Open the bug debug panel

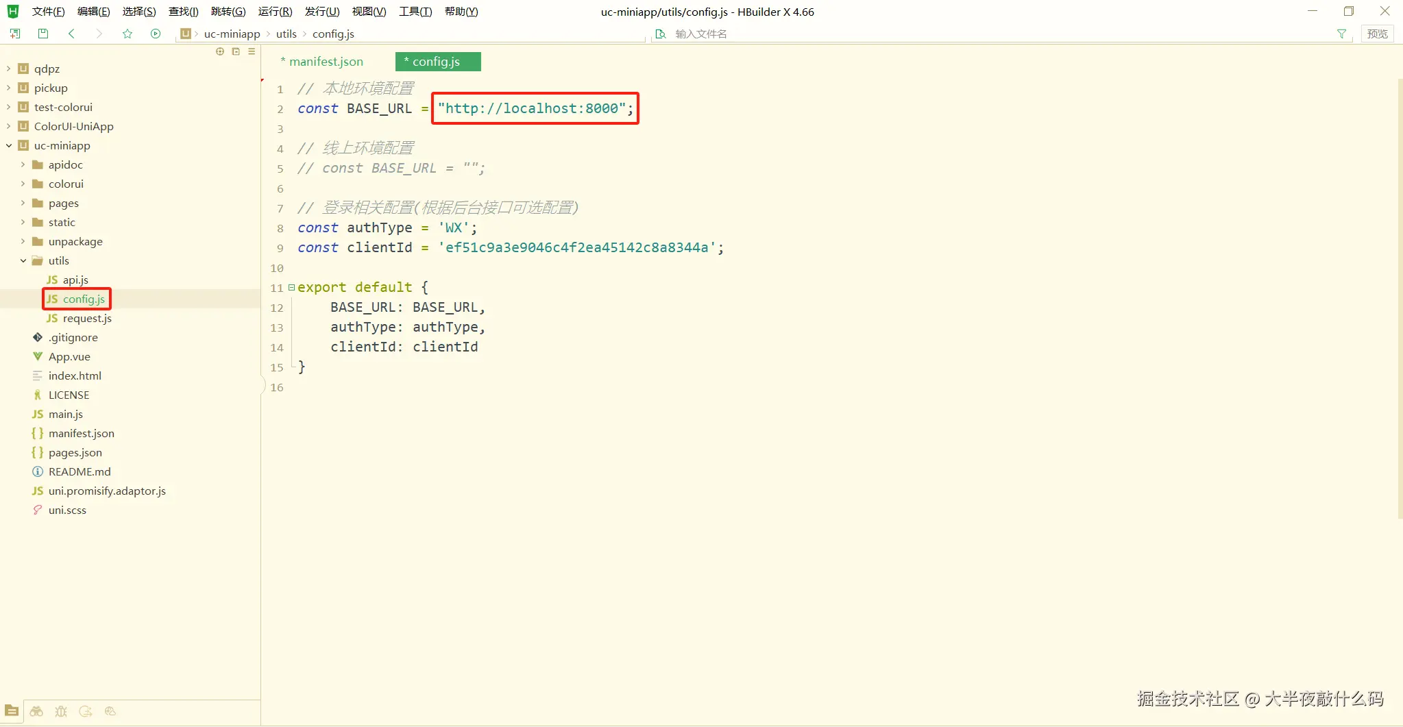point(61,711)
